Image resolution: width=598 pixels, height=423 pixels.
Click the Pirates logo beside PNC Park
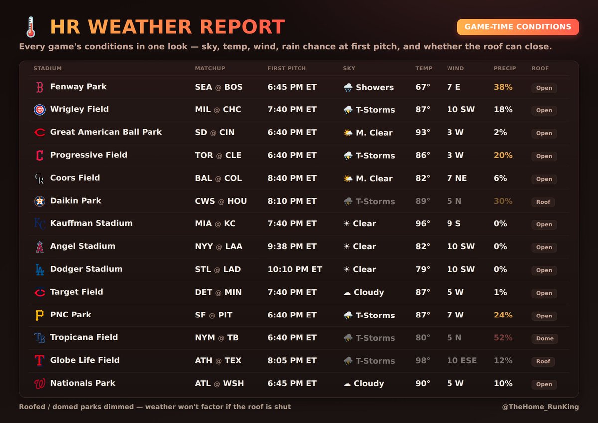click(39, 316)
